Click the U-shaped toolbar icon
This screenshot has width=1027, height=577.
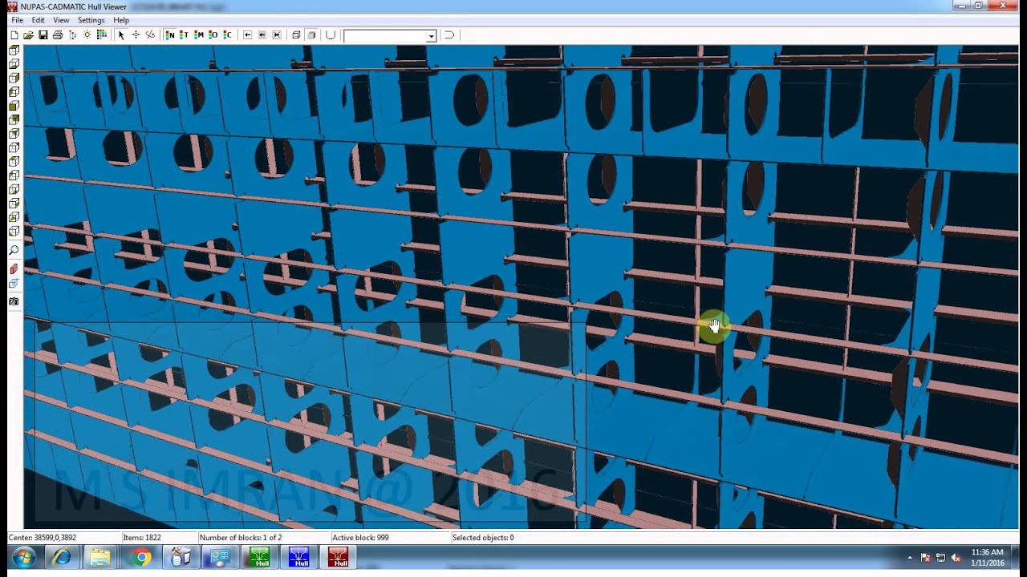tap(330, 35)
